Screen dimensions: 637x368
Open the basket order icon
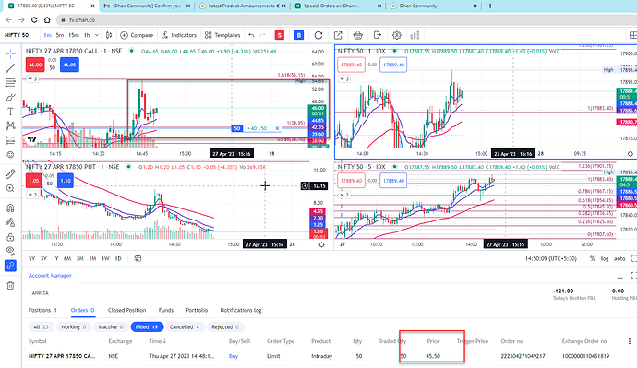(357, 35)
